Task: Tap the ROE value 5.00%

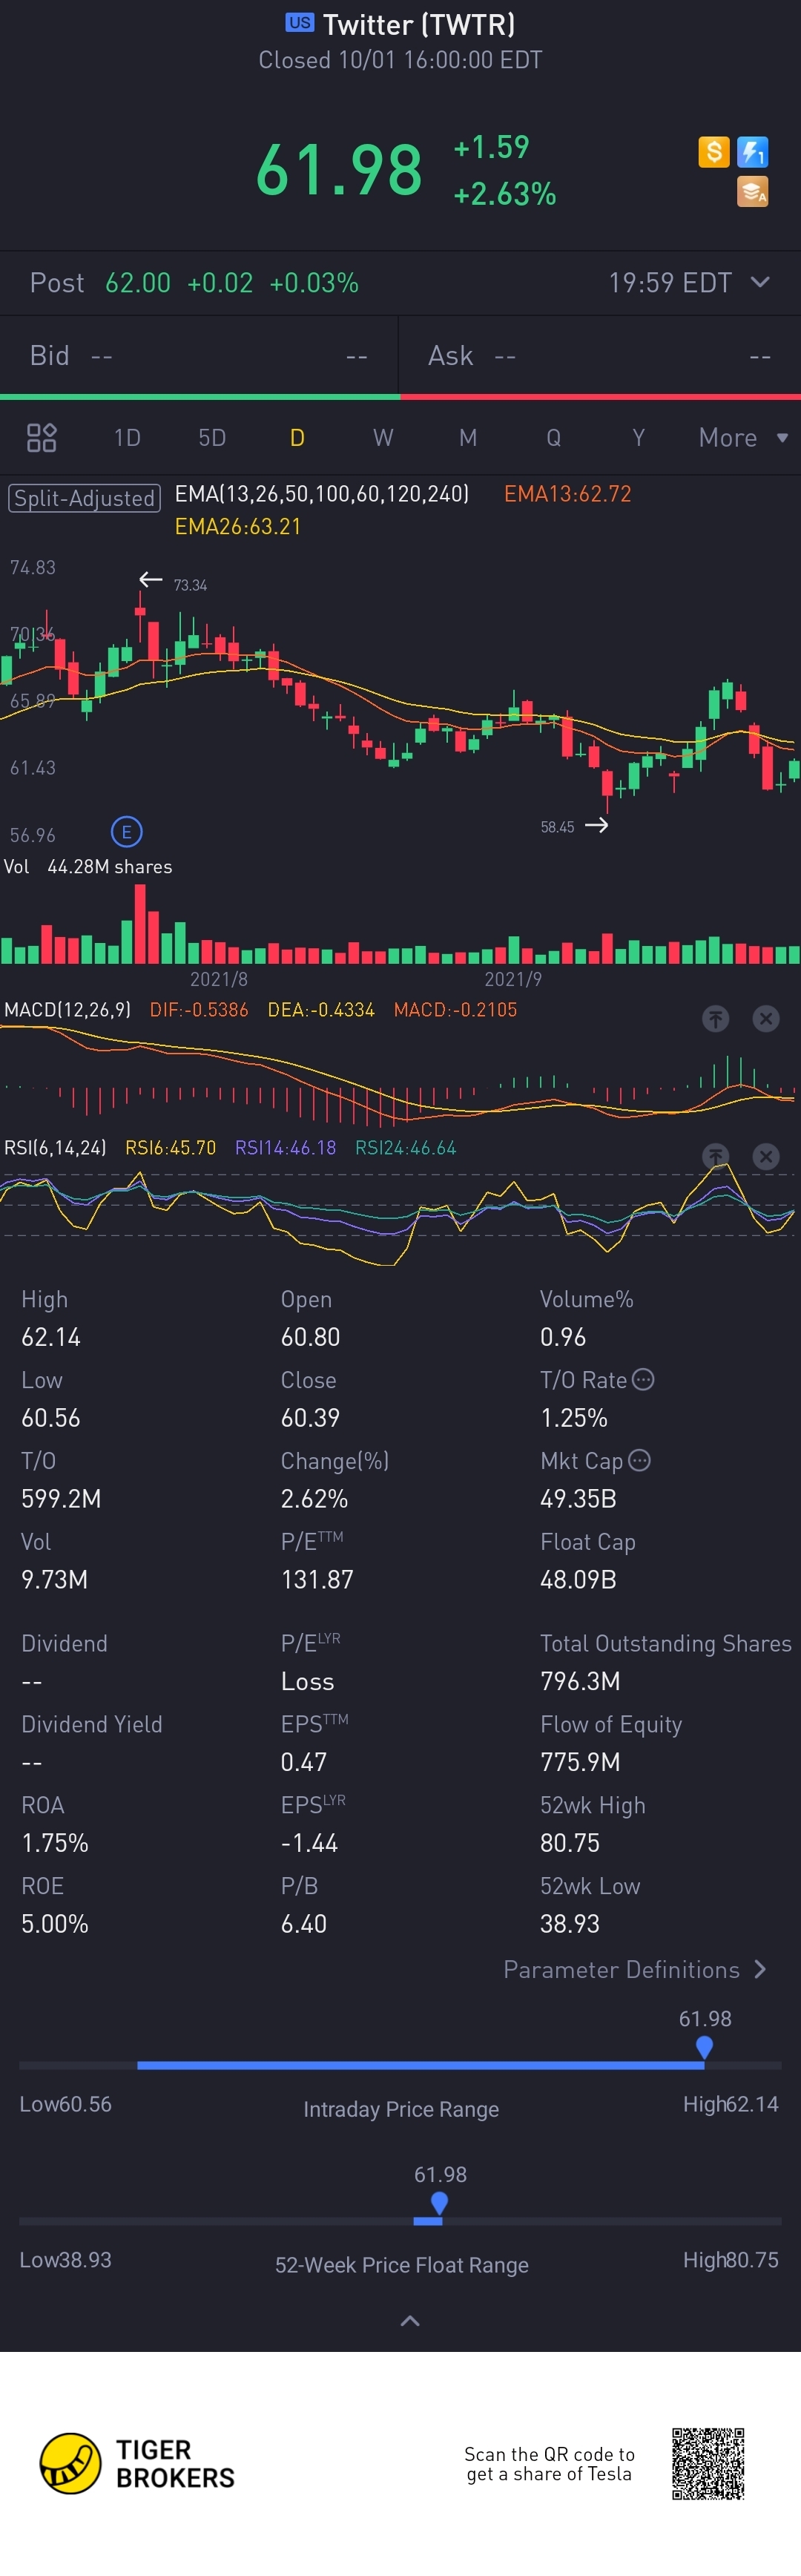Action: [x=55, y=1923]
